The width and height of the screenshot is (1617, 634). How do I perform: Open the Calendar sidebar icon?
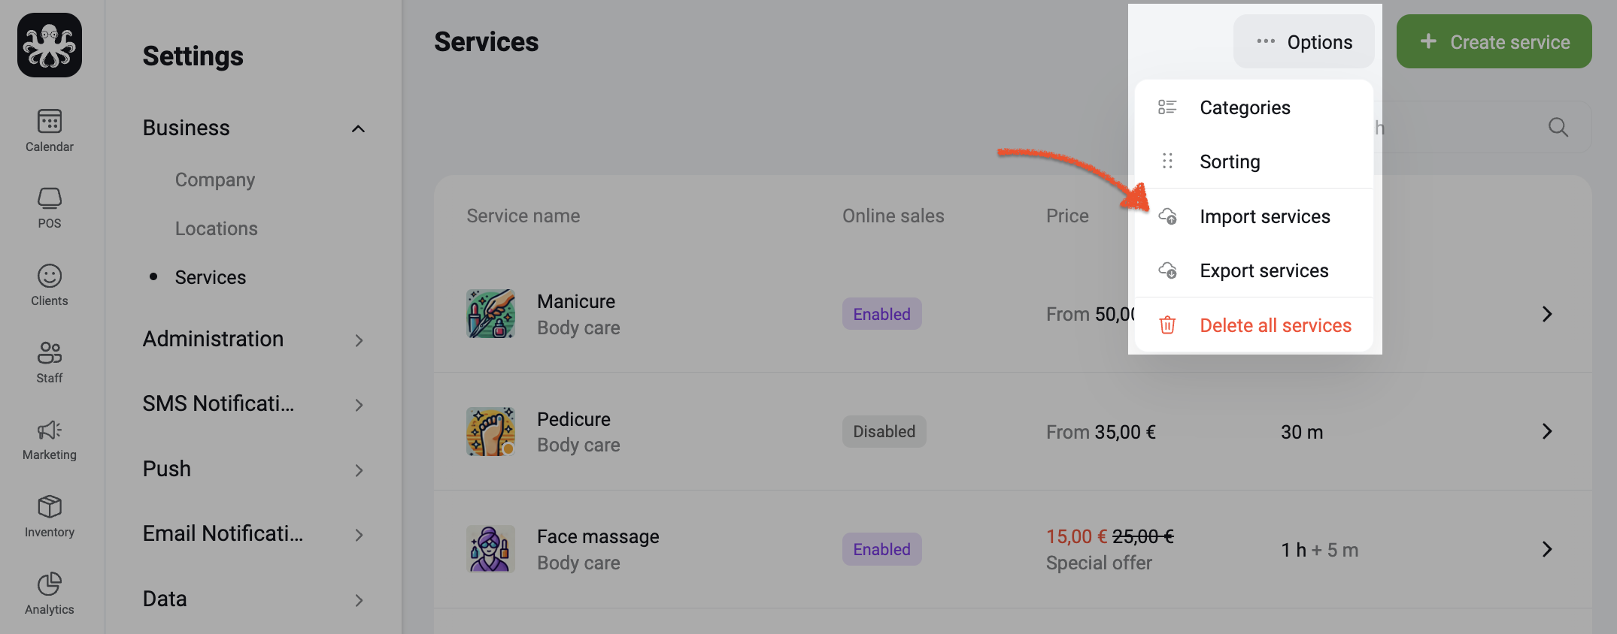tap(50, 122)
